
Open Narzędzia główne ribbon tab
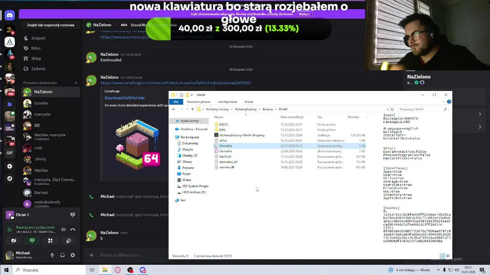[198, 102]
